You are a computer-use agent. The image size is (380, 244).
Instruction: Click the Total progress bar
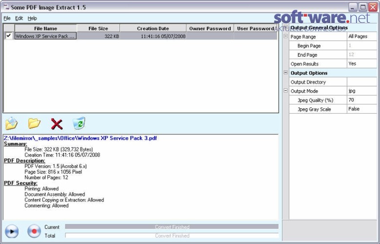172,236
